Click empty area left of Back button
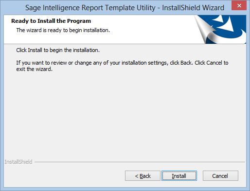 65,175
